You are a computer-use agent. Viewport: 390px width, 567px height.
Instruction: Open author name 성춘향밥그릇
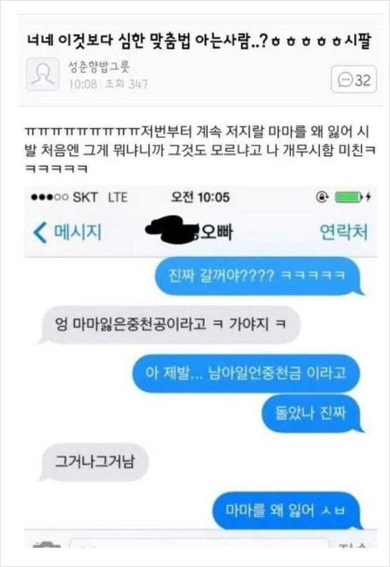coord(99,67)
